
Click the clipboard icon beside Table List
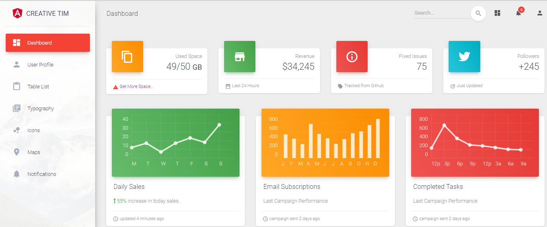(x=17, y=86)
